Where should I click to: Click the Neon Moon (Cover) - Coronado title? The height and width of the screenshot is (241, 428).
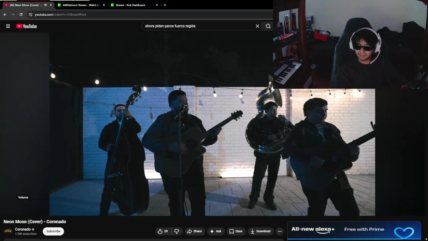35,222
